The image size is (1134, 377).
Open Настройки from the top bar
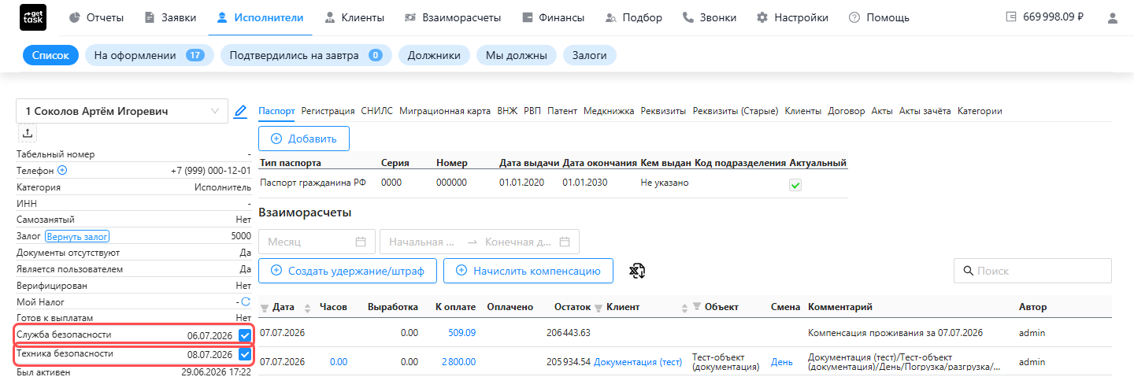click(x=792, y=17)
